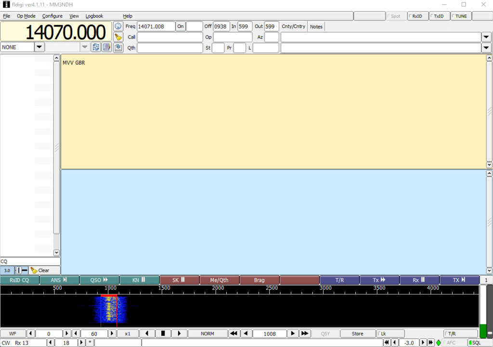
Task: Click the ANS macro button
Action: click(60, 280)
